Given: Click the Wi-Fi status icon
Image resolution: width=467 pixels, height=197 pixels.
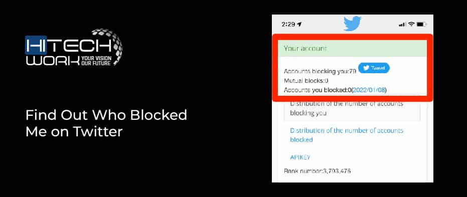Looking at the screenshot, I should click(411, 24).
